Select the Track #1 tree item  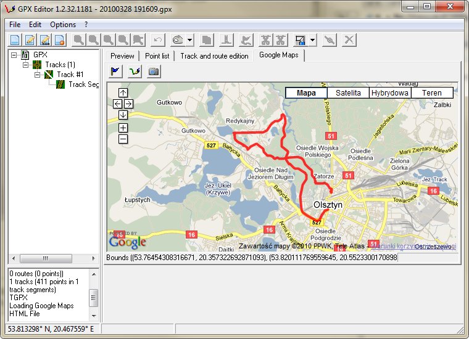[70, 75]
